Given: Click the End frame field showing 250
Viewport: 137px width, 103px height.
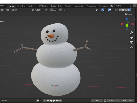Looking at the screenshot, I should (x=127, y=100).
